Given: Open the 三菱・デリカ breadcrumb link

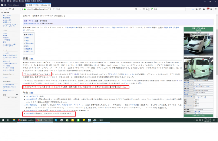Looking at the screenshot, I should (x=28, y=21).
